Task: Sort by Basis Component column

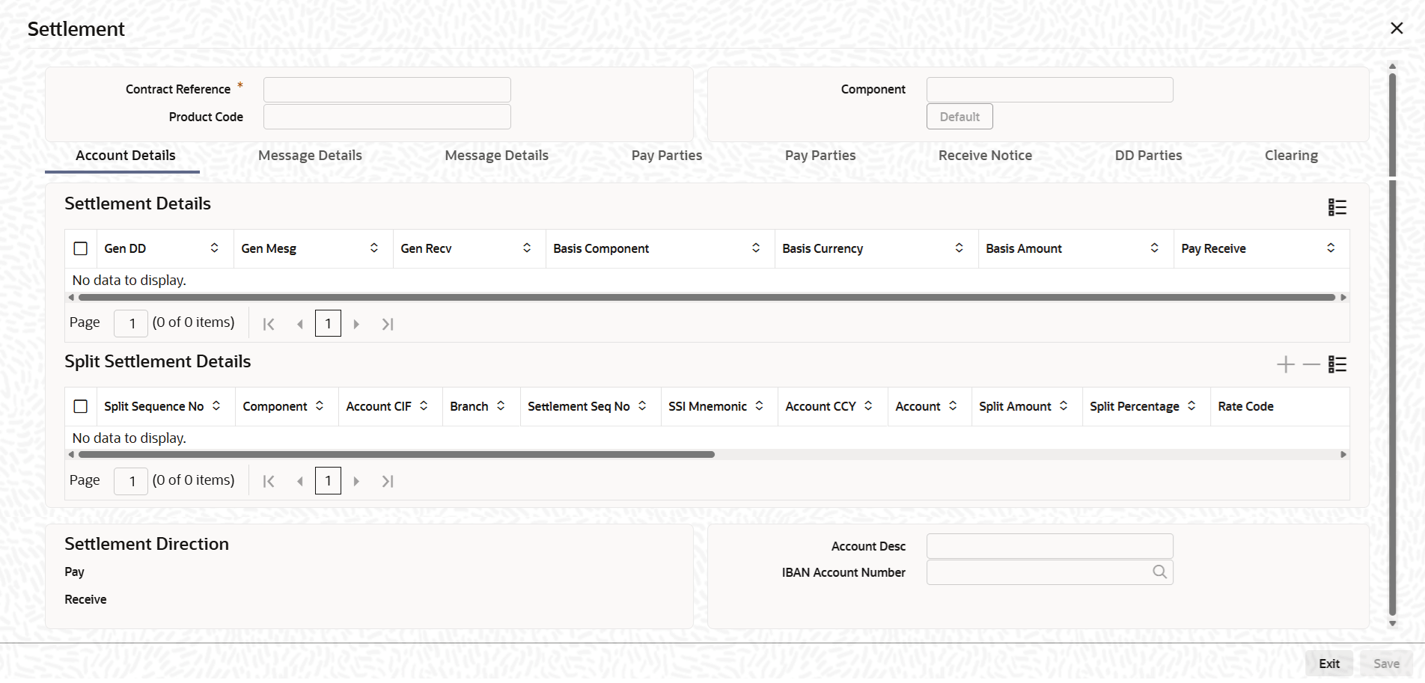Action: click(x=756, y=248)
